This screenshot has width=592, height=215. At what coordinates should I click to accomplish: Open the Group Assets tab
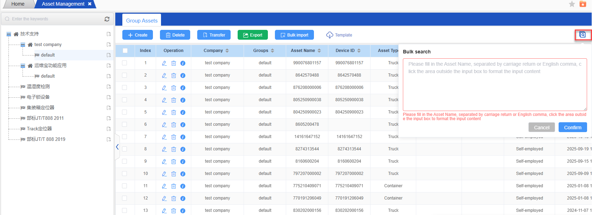(x=142, y=21)
